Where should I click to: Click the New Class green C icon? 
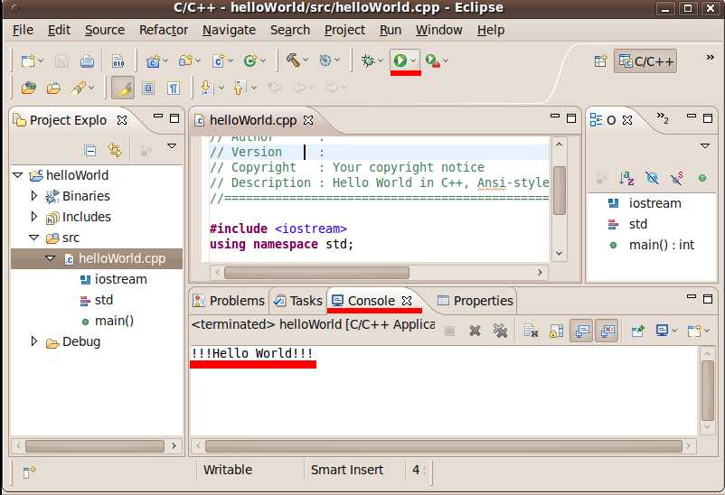pyautogui.click(x=250, y=61)
